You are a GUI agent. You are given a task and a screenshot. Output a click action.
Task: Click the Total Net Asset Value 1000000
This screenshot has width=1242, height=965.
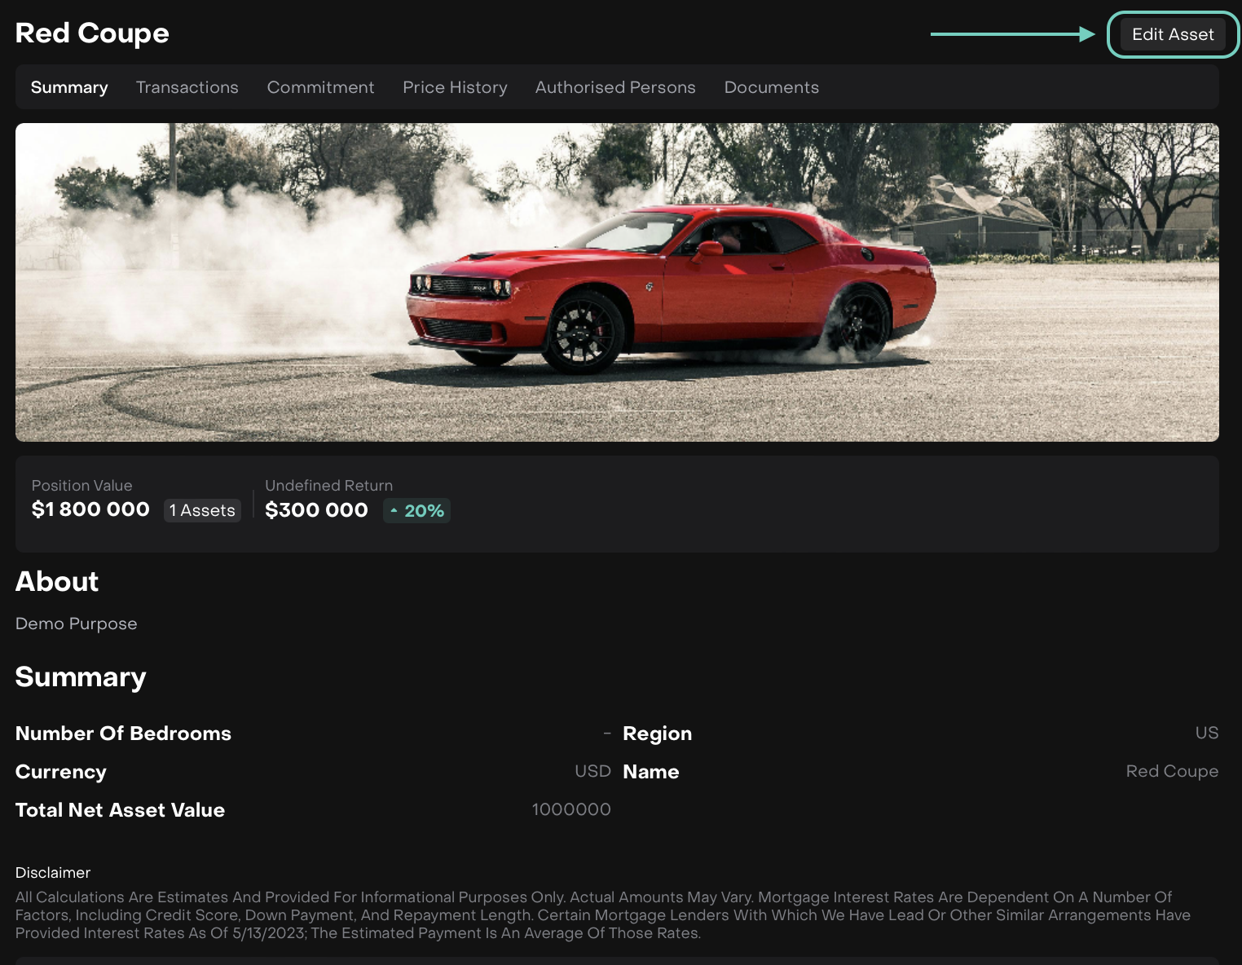(x=570, y=809)
